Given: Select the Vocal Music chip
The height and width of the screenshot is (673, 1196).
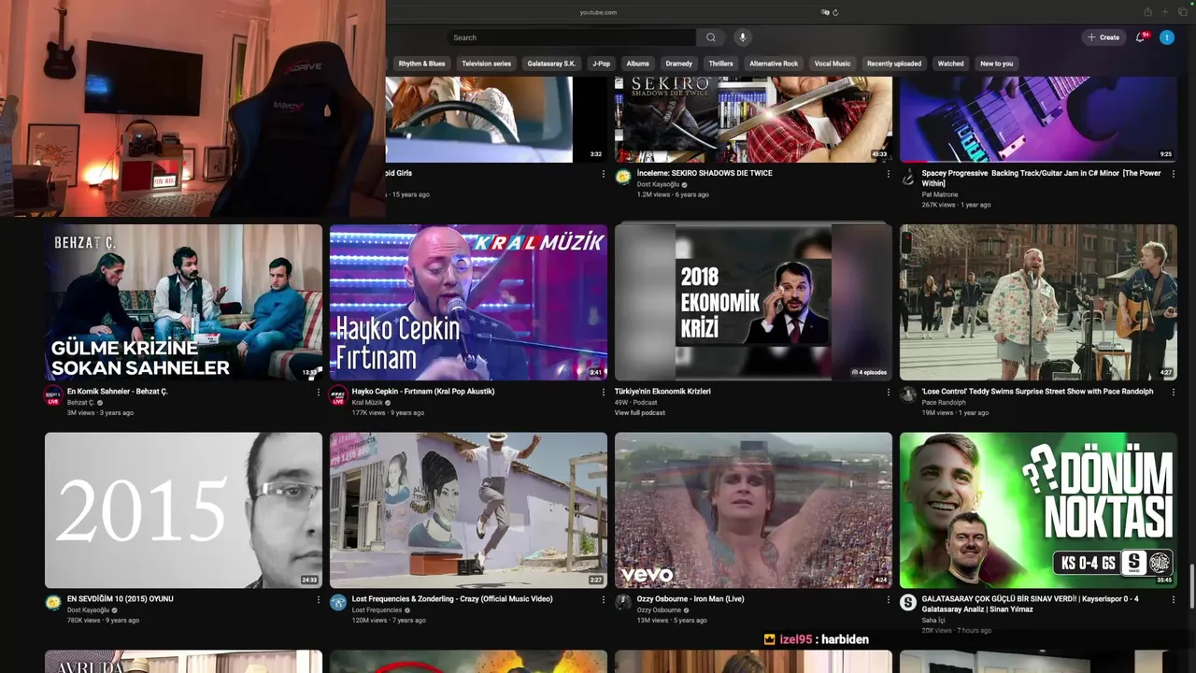Looking at the screenshot, I should click(x=833, y=64).
